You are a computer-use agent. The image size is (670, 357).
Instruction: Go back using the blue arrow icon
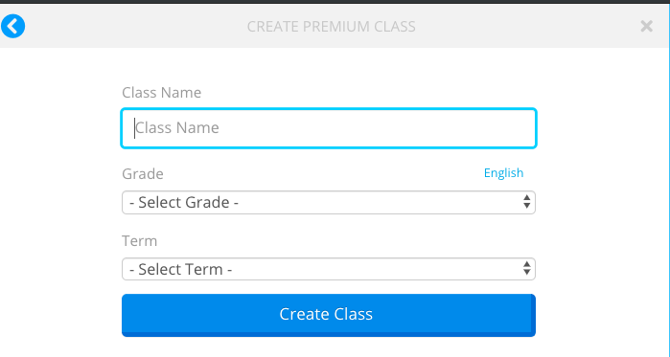12,26
